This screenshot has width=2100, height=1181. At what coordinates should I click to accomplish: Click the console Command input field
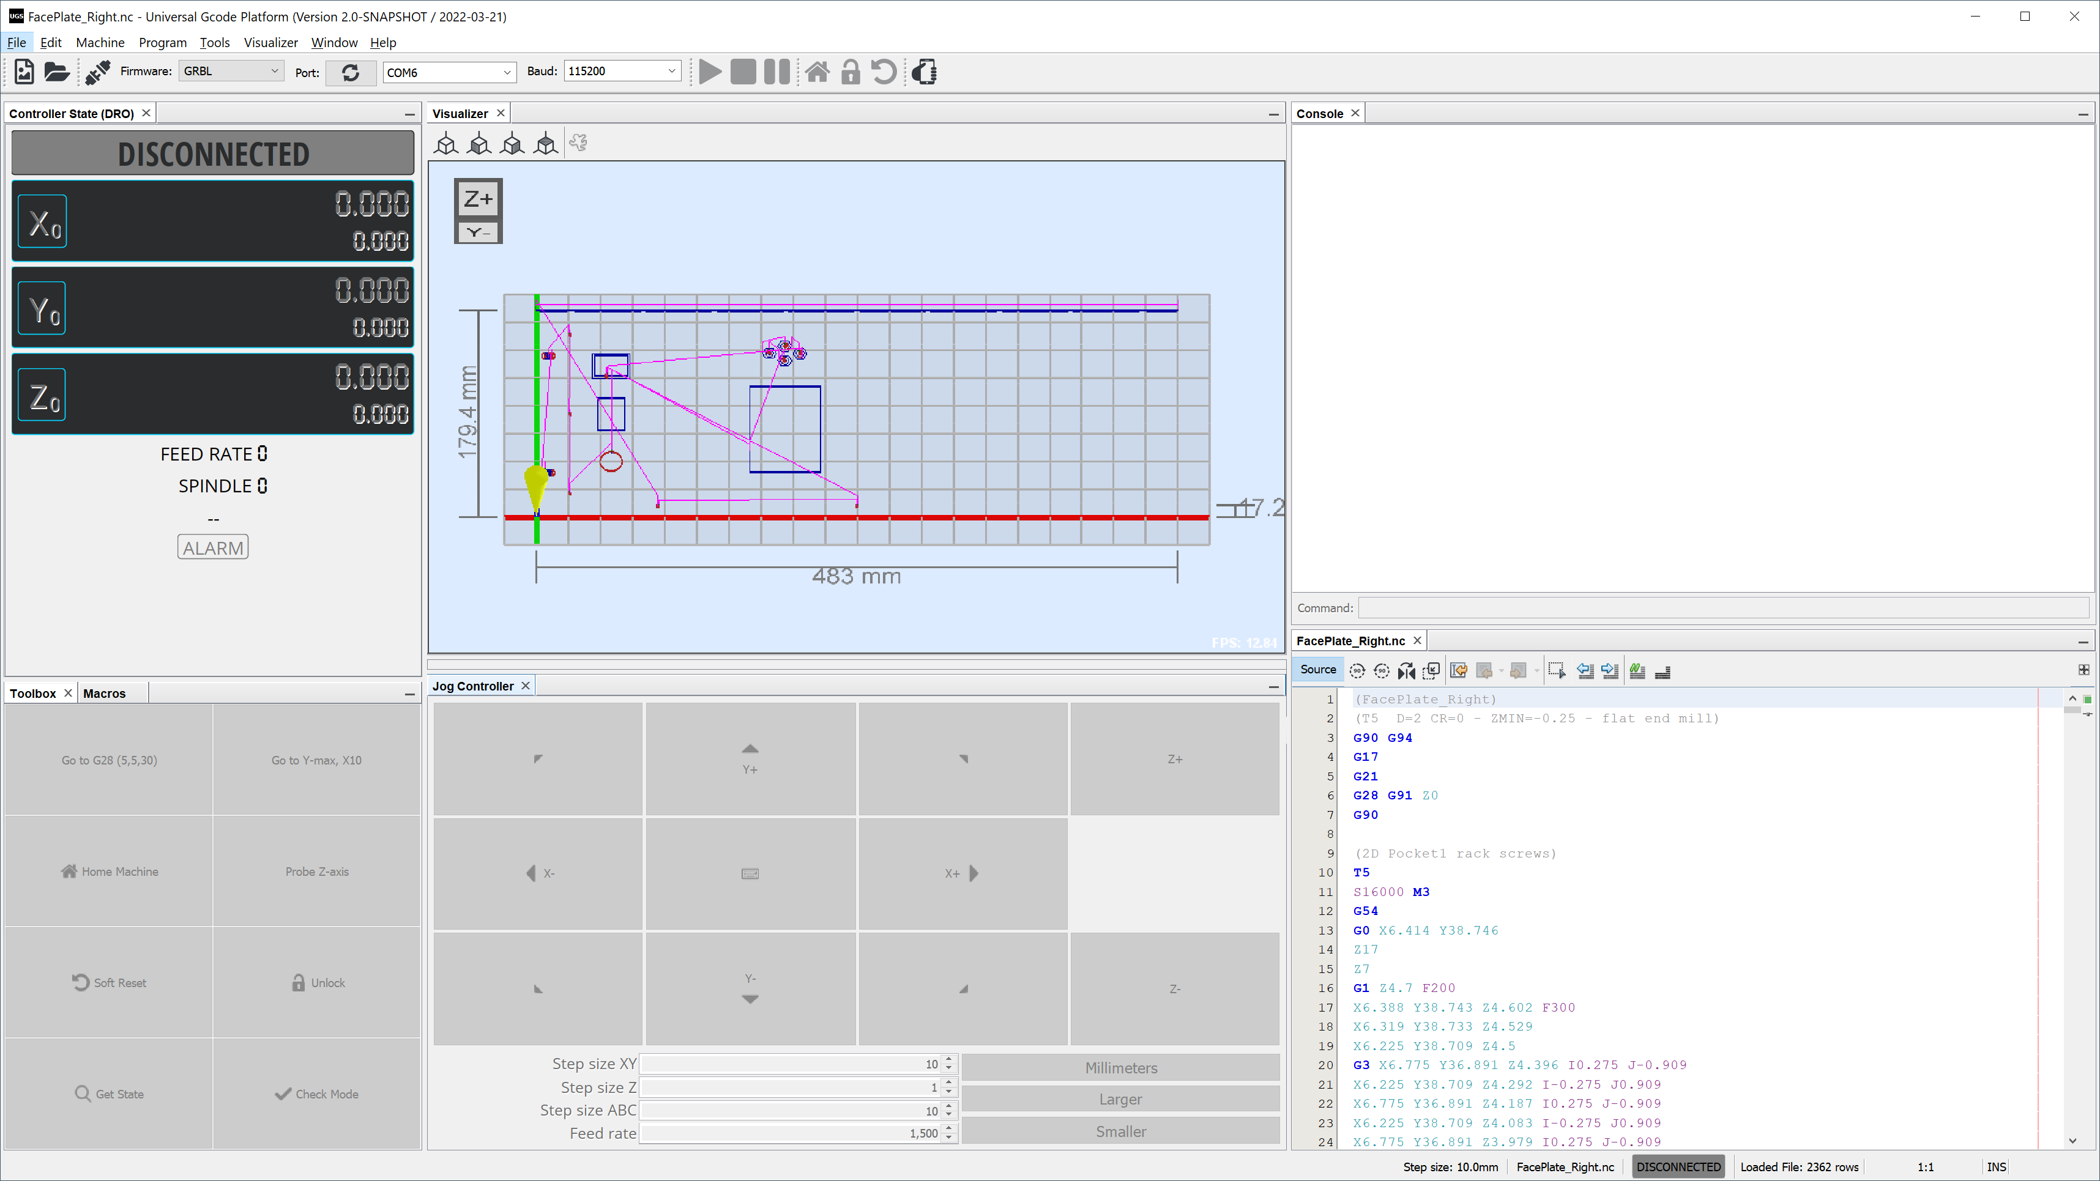pos(1723,608)
